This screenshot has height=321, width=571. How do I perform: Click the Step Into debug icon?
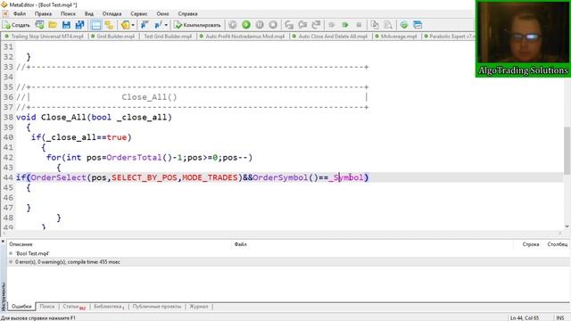click(289, 25)
